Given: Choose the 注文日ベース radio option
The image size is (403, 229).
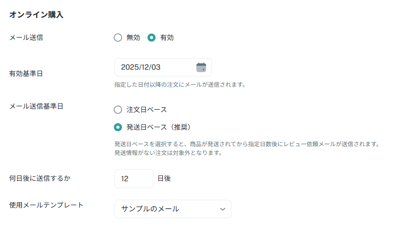Looking at the screenshot, I should click(x=117, y=110).
